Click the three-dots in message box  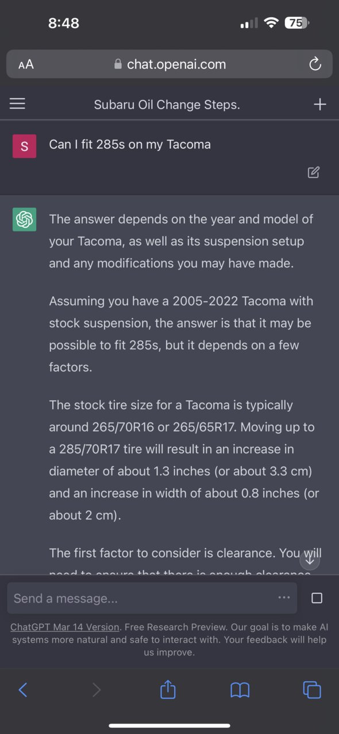click(x=284, y=597)
